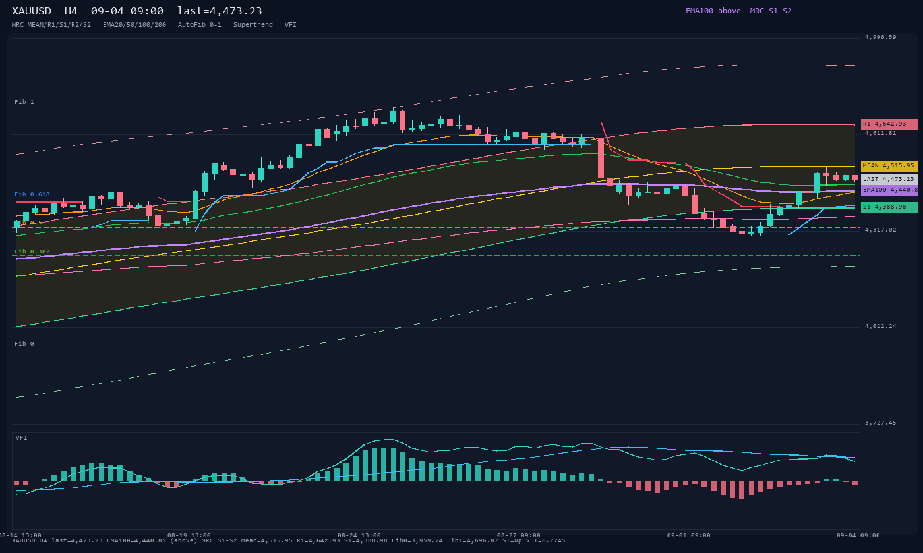Viewport: 923px width, 553px height.
Task: Click the 'Fib 0.382' level label
Action: (x=32, y=251)
